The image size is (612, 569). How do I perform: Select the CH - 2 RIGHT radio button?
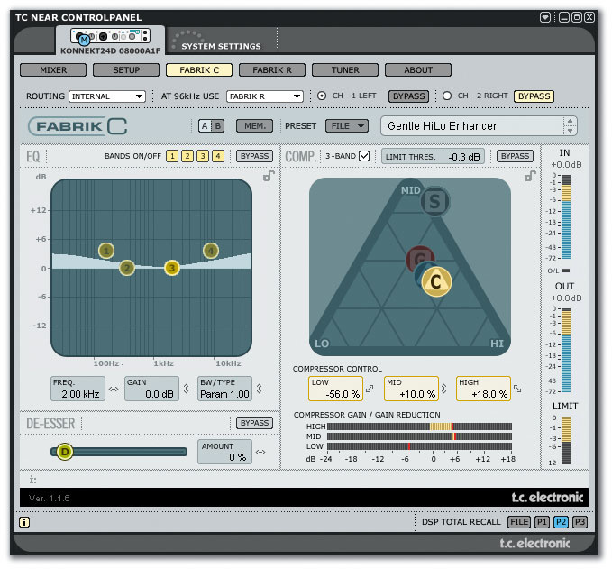tap(446, 96)
